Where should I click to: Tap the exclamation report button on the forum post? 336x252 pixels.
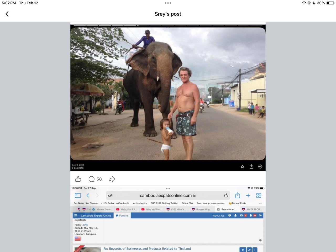pos(255,250)
